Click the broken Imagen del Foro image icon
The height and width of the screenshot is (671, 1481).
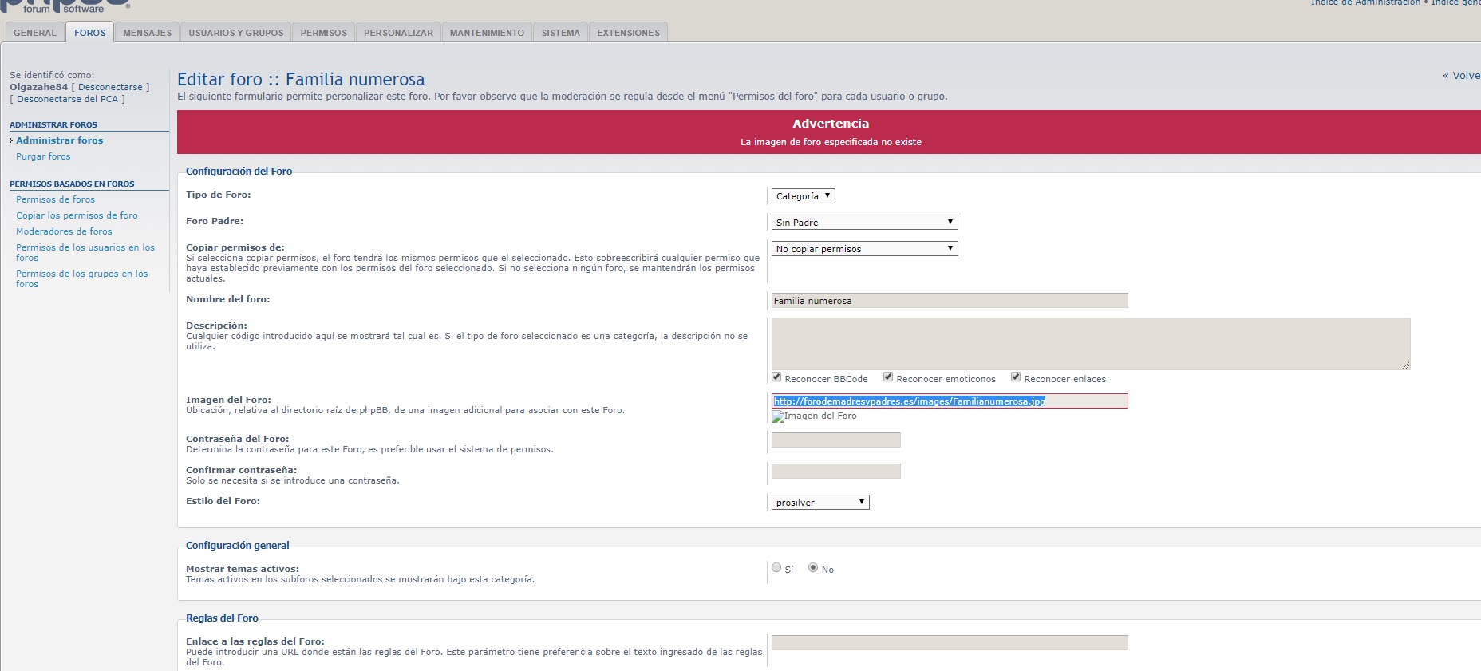pos(778,416)
